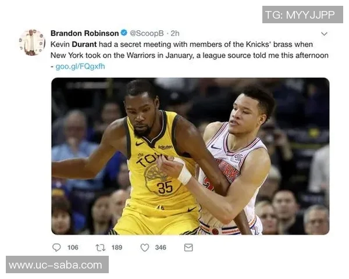Click the number 35 jersey in photo
This screenshot has height=279, width=349.
tap(165, 187)
